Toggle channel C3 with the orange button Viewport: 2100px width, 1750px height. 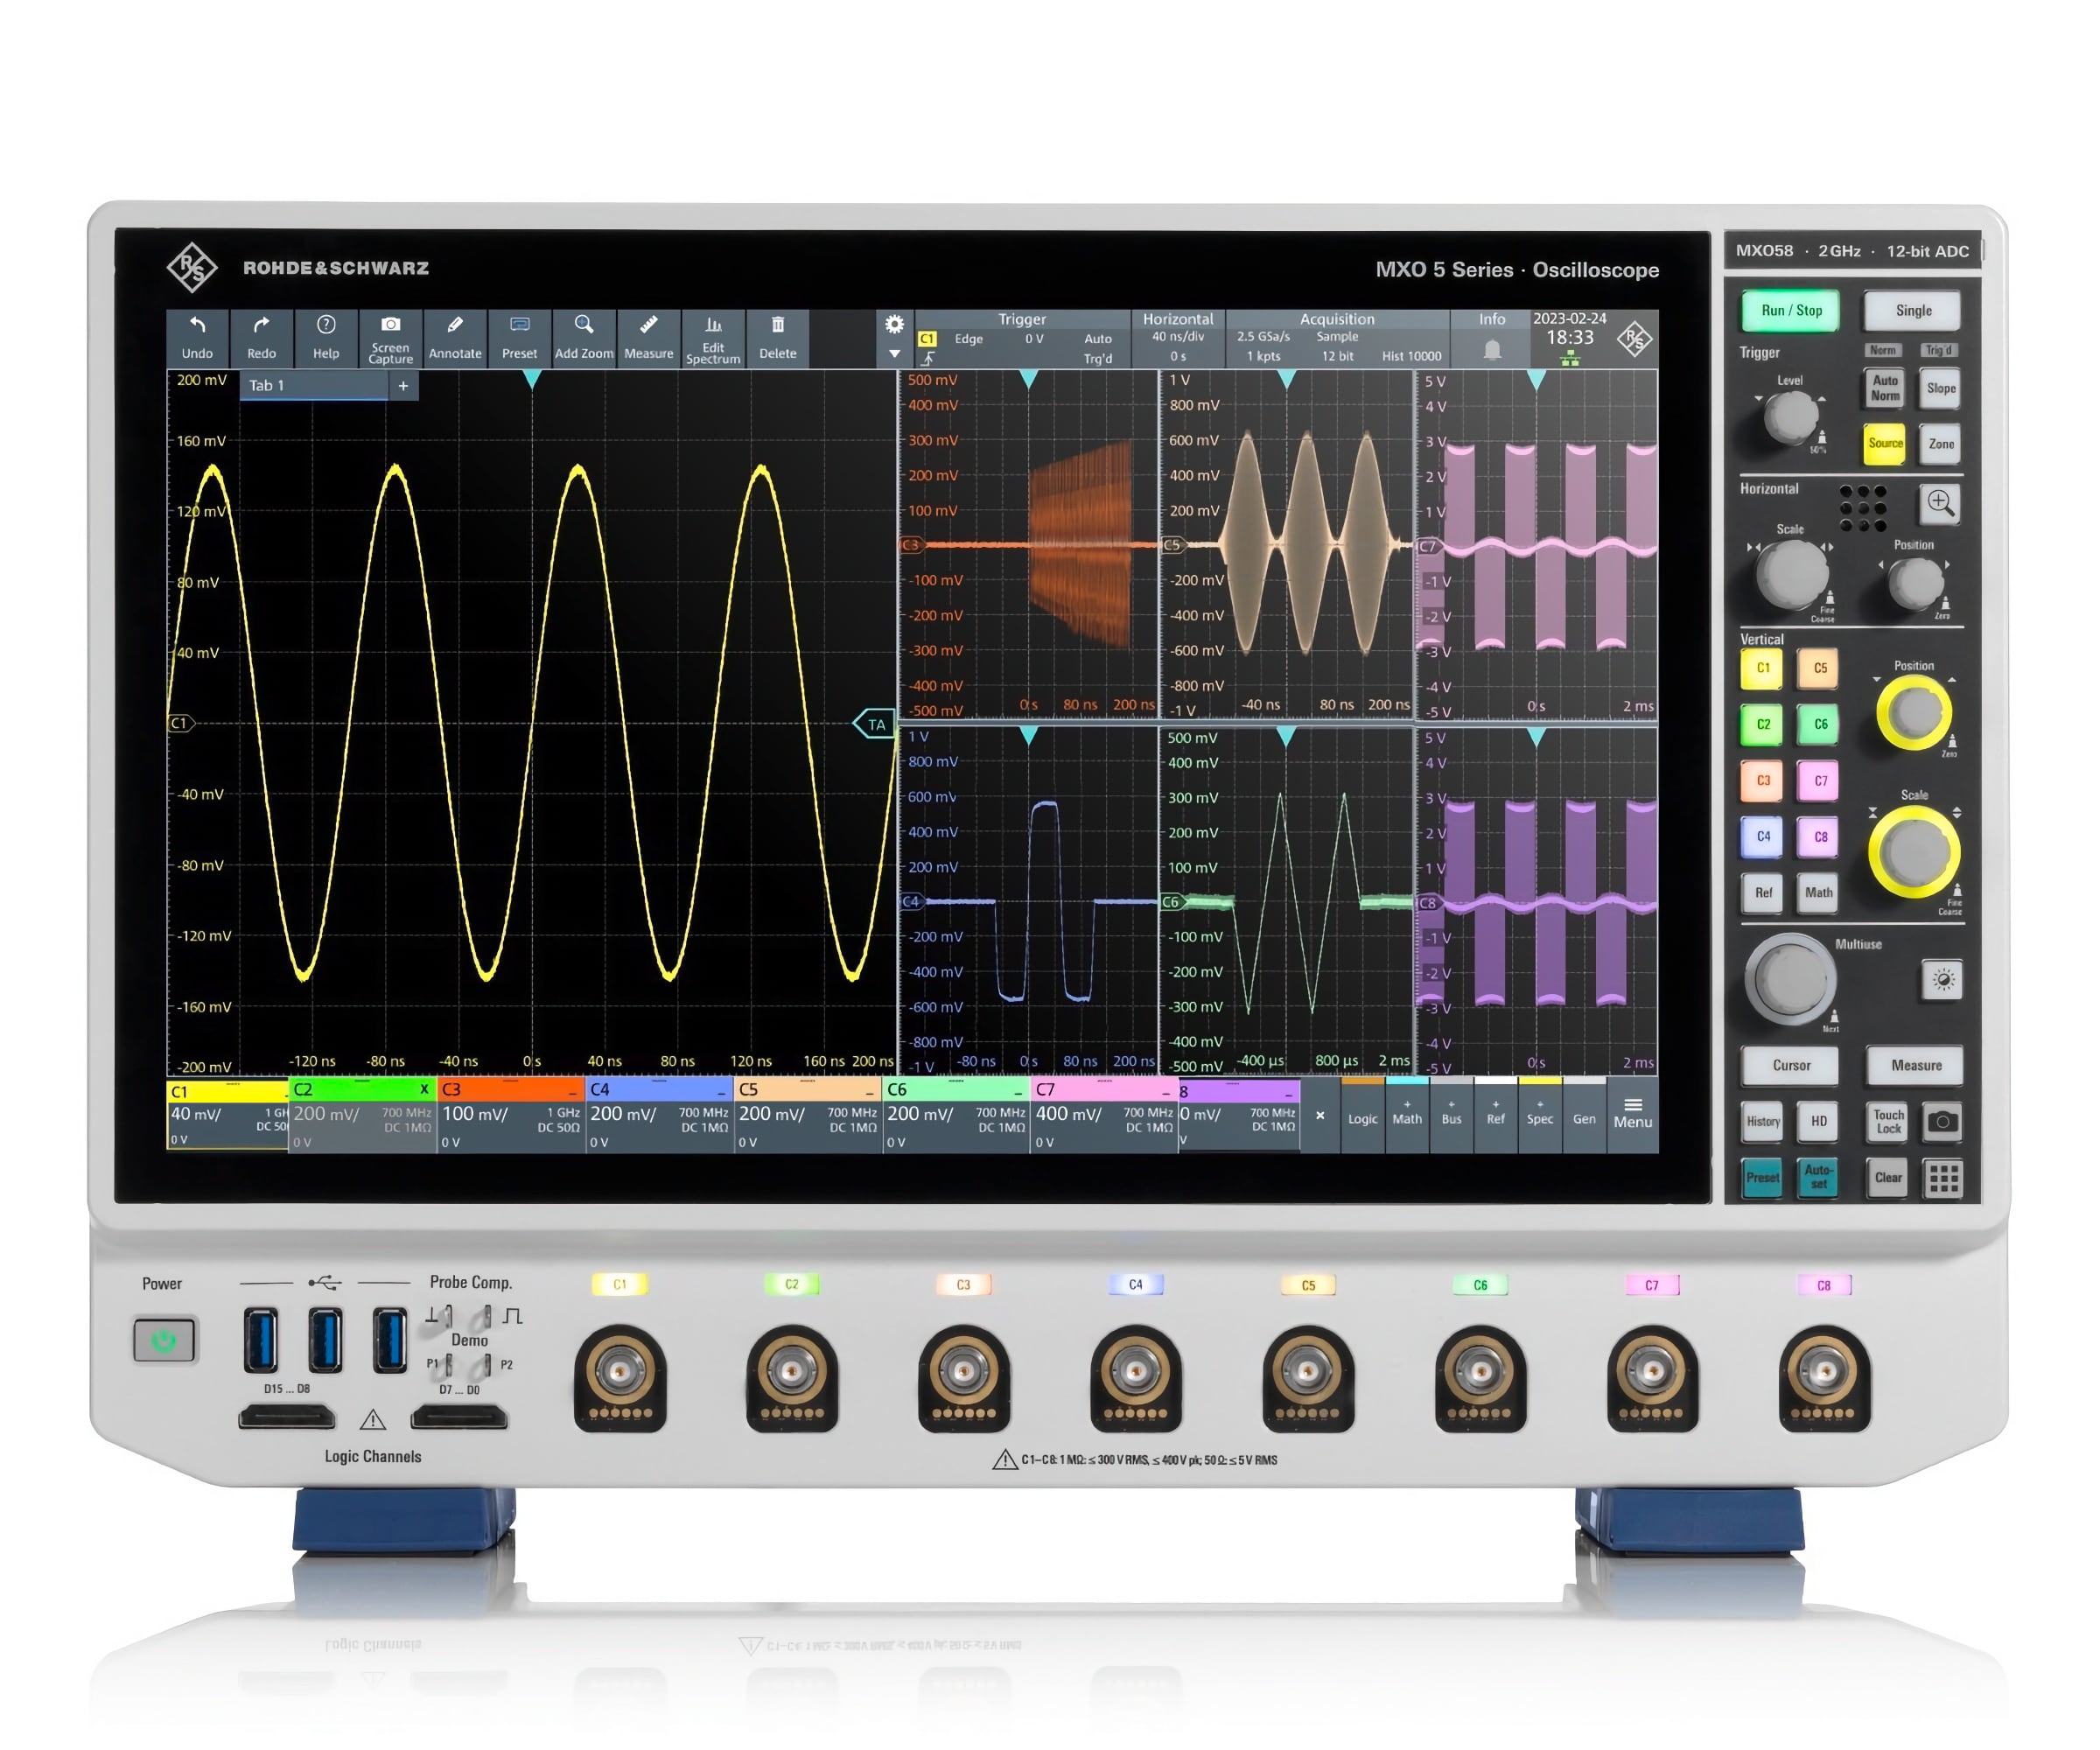tap(1762, 781)
